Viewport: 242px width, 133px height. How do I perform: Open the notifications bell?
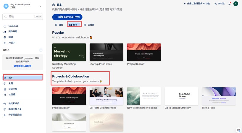230,4
